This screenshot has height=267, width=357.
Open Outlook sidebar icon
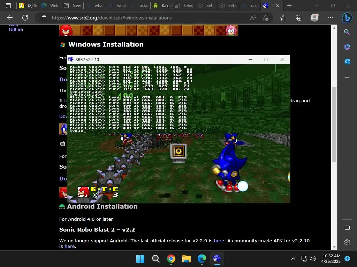(x=347, y=62)
